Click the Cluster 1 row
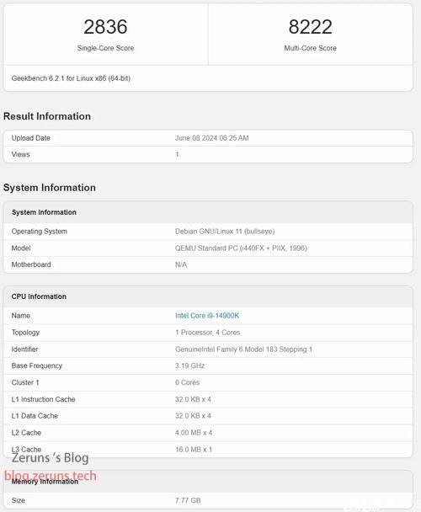The height and width of the screenshot is (512, 421). click(x=208, y=382)
